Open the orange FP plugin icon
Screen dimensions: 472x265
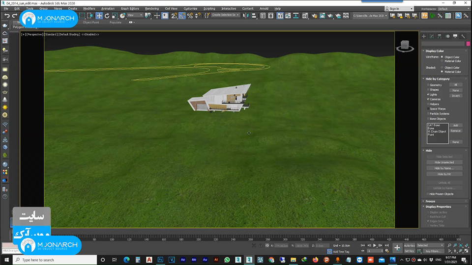click(424, 16)
